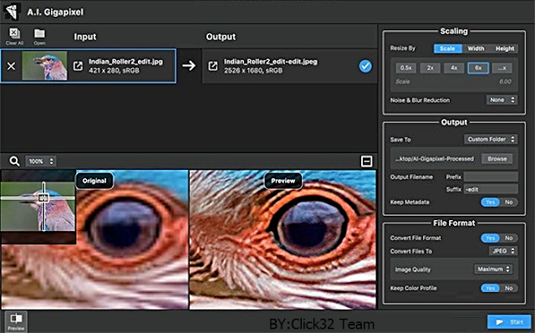Screen dimensions: 535x333
Task: Open the Save To Custom Folder dropdown
Action: point(491,140)
